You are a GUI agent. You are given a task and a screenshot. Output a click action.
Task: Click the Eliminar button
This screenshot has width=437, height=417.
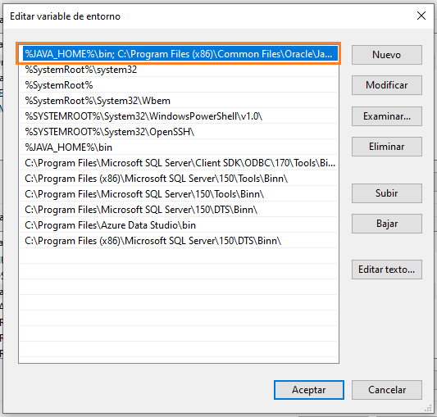[x=386, y=147]
